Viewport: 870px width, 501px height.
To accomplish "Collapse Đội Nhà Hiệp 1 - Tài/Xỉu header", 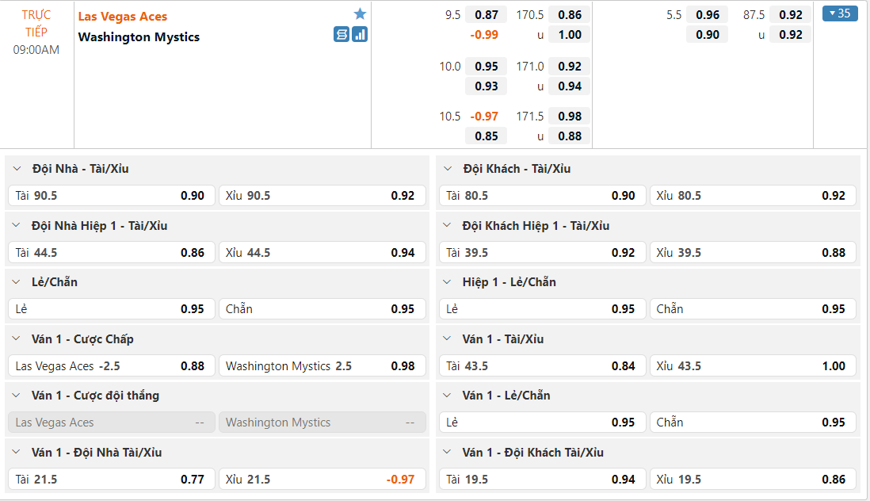I will coord(17,226).
